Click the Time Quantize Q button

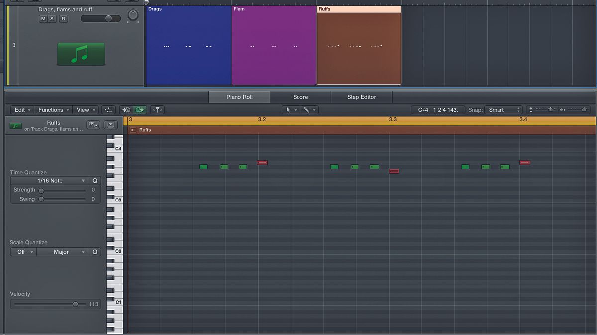tap(95, 181)
